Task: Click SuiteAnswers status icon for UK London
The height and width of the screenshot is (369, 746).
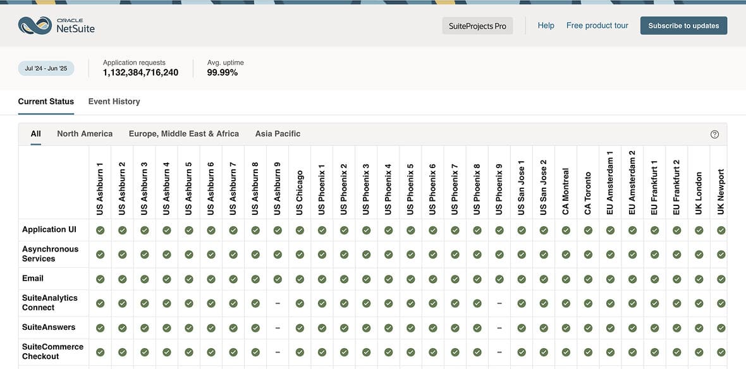Action: click(x=699, y=328)
